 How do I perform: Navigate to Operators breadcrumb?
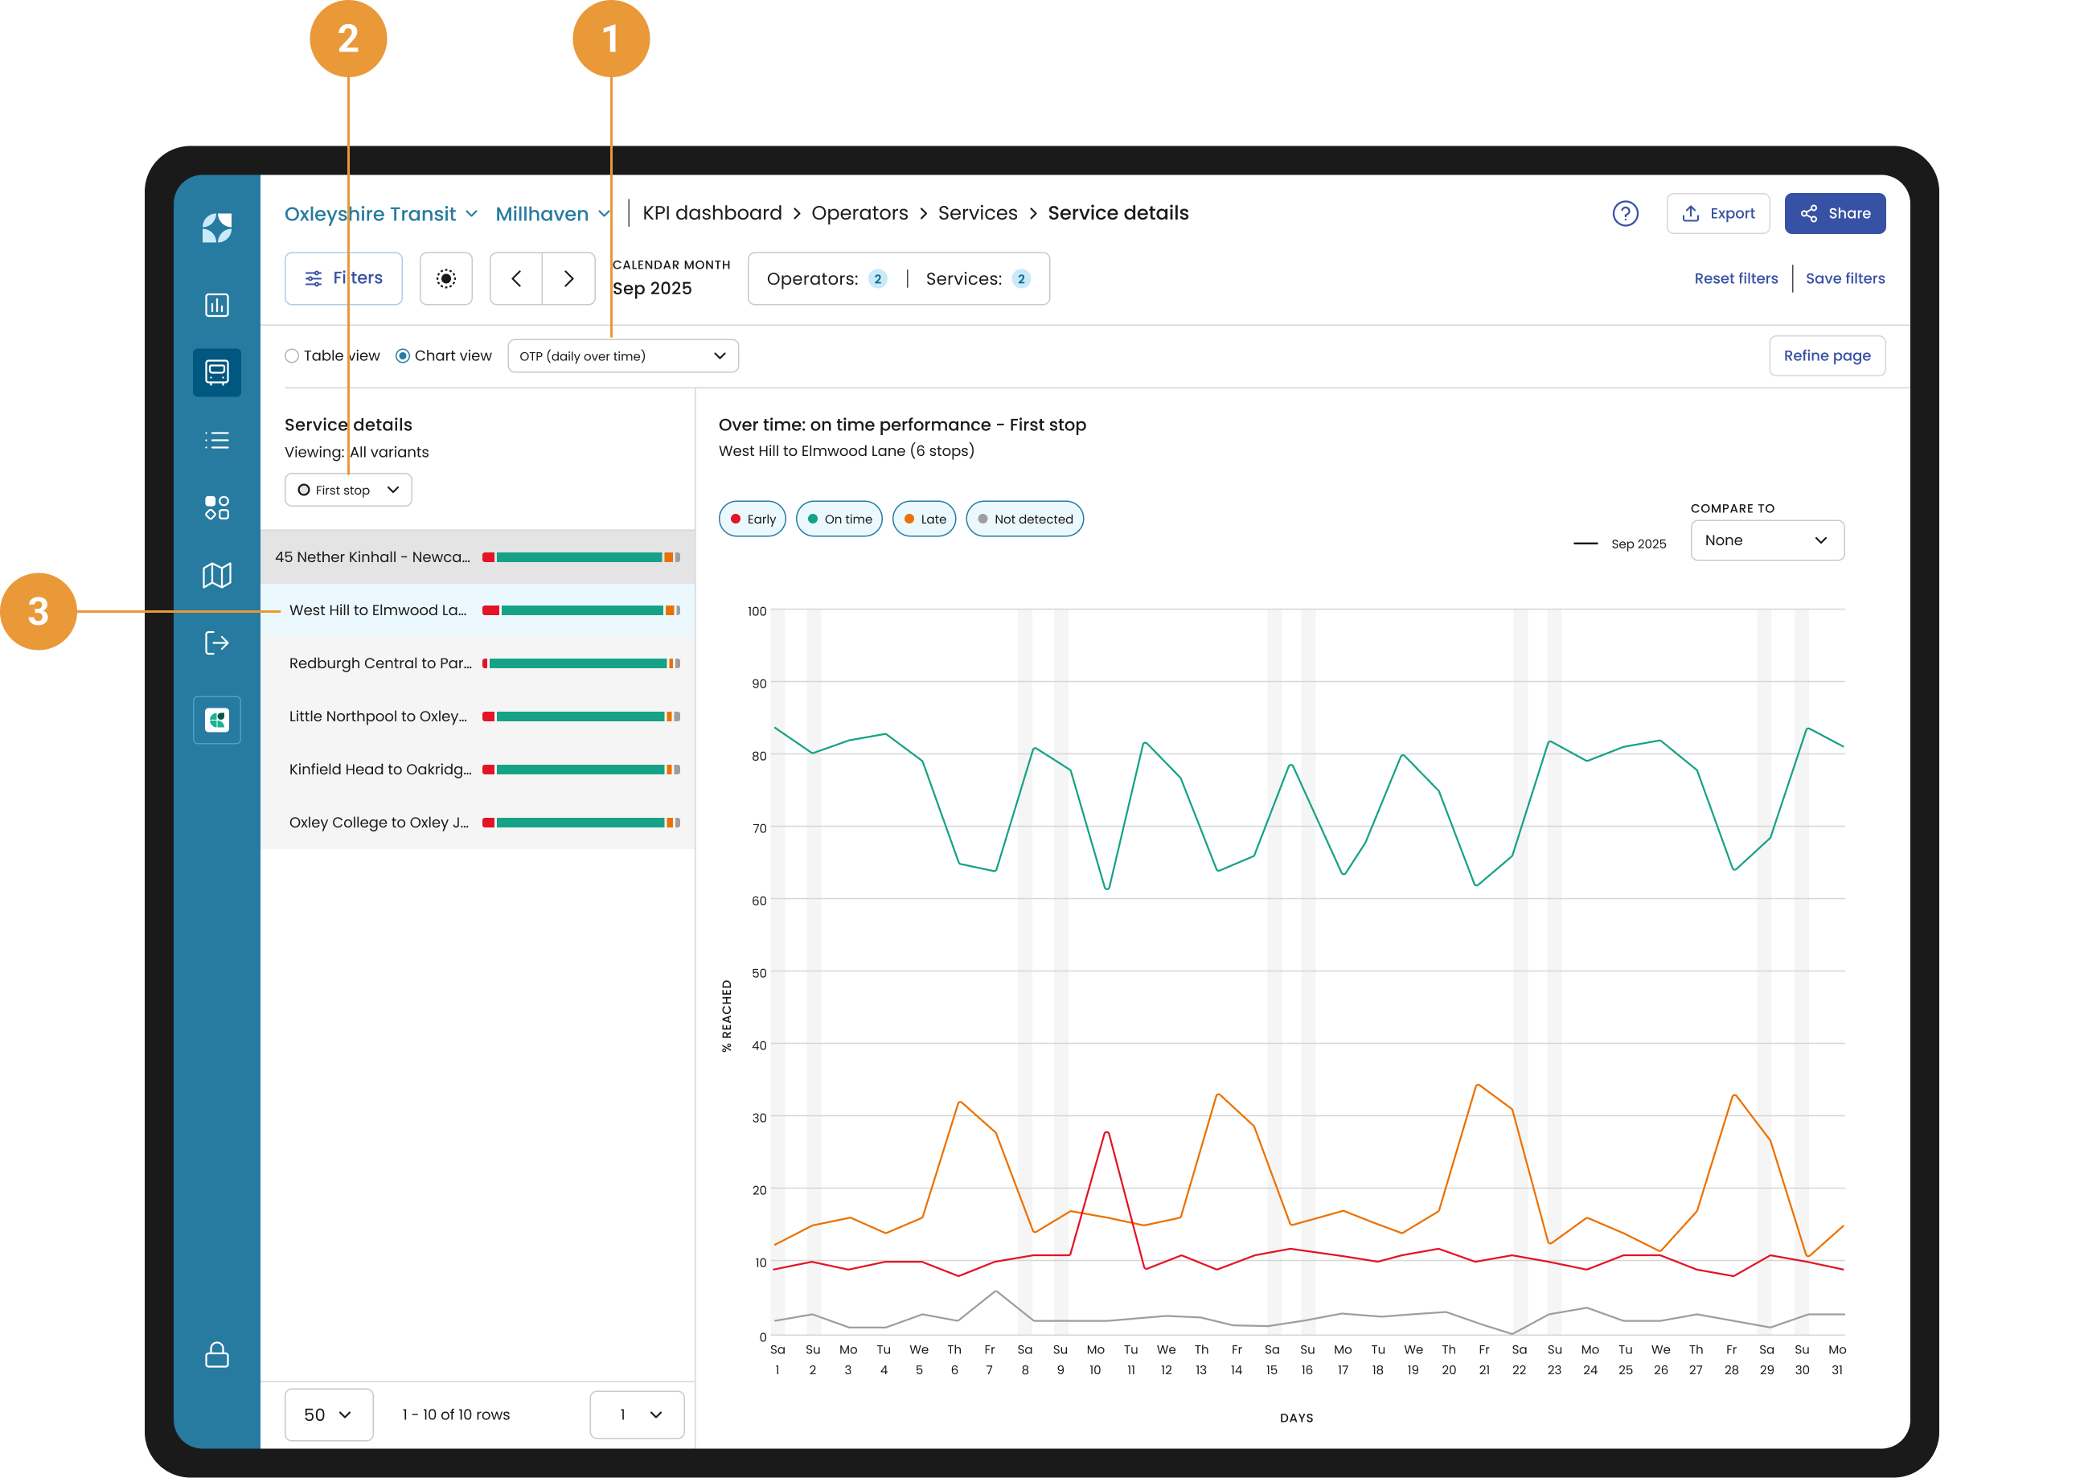coord(859,213)
